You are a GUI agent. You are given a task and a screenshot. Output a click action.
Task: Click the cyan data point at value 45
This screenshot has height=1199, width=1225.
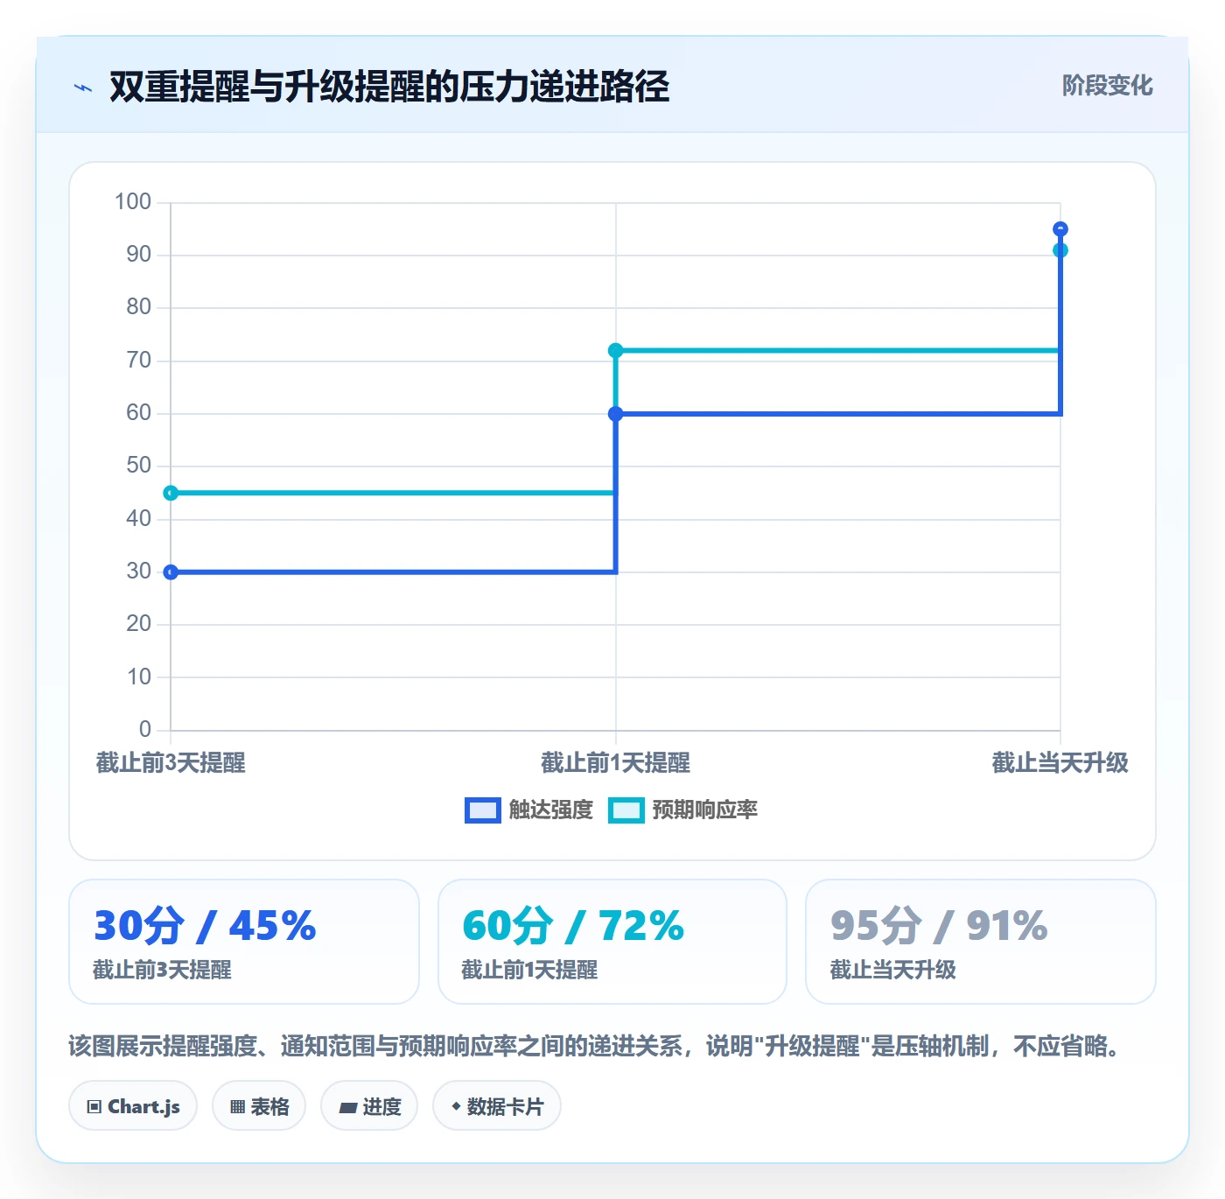[171, 494]
